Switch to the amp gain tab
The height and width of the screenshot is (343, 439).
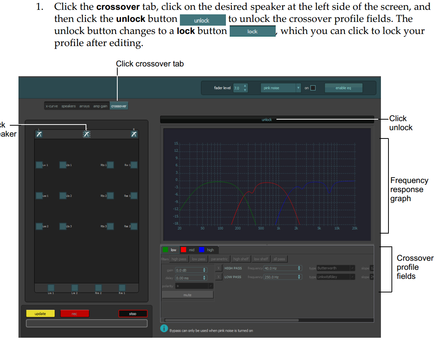100,106
